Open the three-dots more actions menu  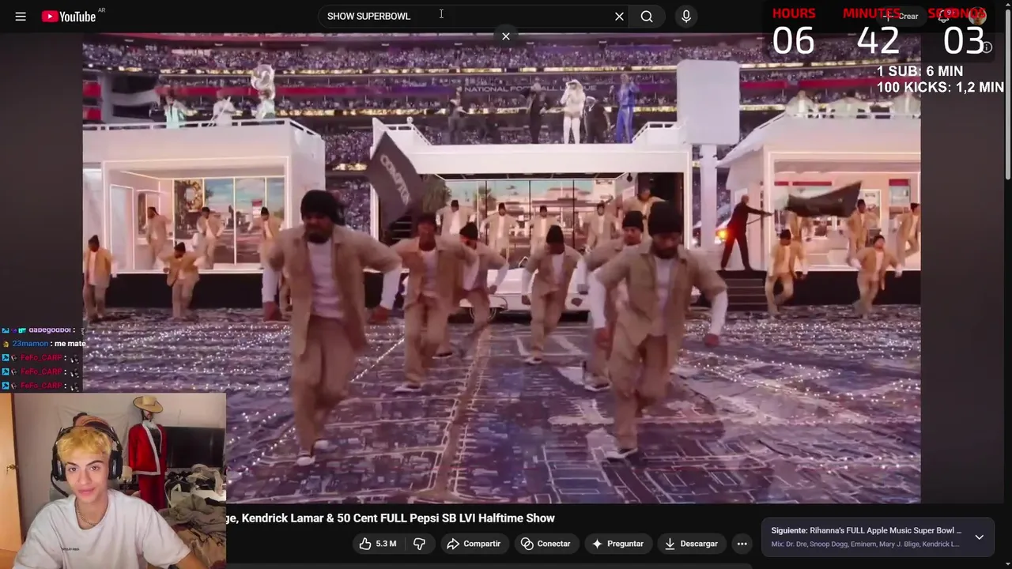pyautogui.click(x=742, y=544)
